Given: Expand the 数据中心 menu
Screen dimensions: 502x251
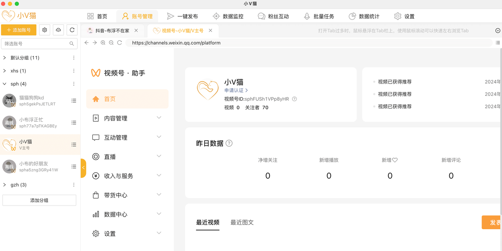Looking at the screenshot, I should coord(127,215).
